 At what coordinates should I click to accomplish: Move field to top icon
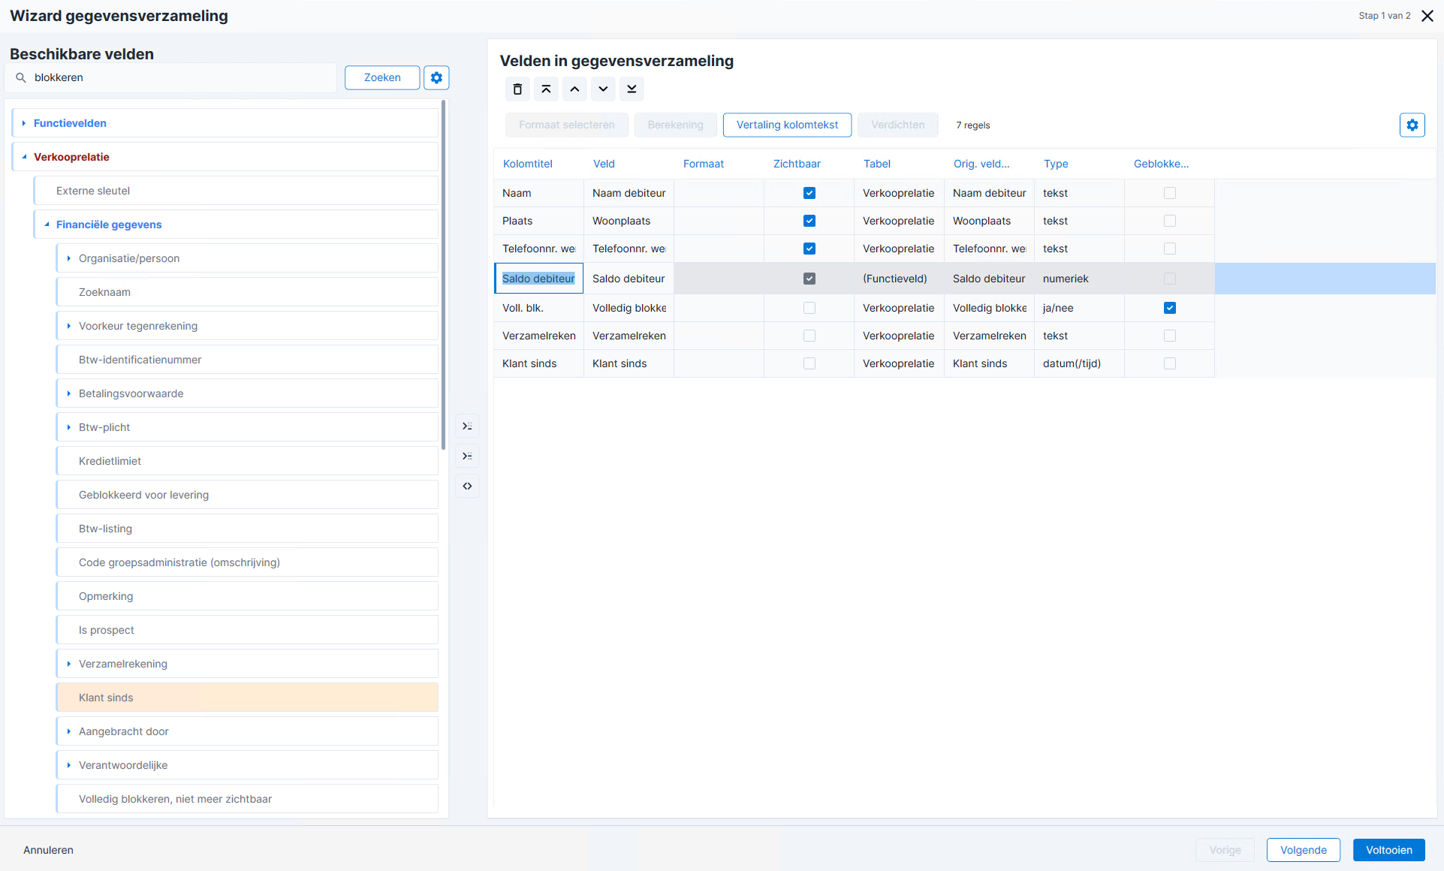(546, 89)
